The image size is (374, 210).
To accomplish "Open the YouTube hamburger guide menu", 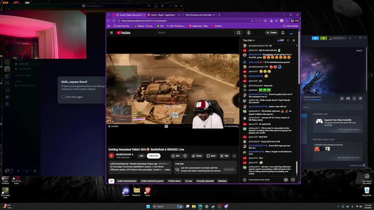I will pos(111,33).
